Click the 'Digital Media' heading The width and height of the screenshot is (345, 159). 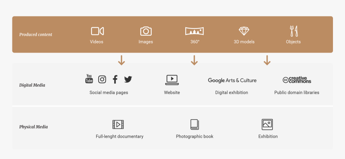click(x=32, y=85)
